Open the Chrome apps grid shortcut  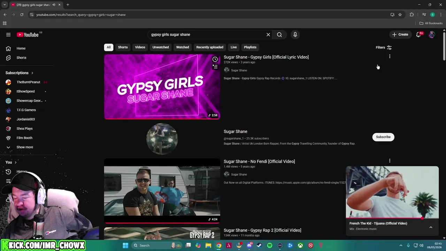[5, 23]
